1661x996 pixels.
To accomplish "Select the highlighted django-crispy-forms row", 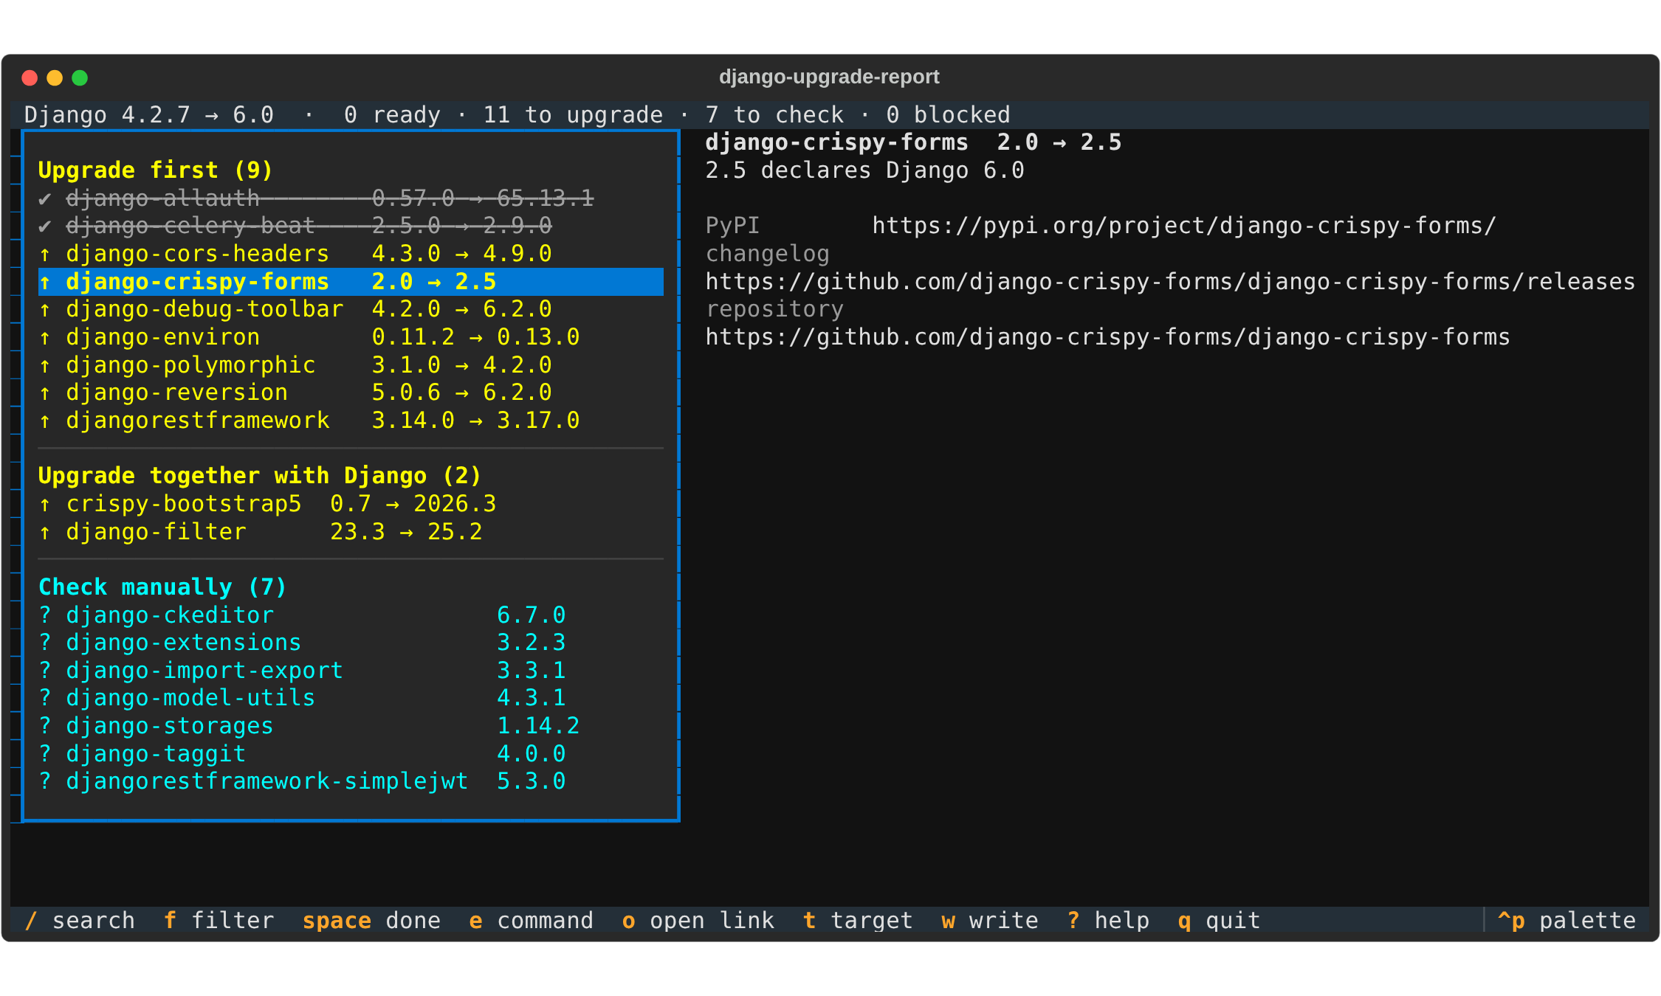I will tap(351, 282).
